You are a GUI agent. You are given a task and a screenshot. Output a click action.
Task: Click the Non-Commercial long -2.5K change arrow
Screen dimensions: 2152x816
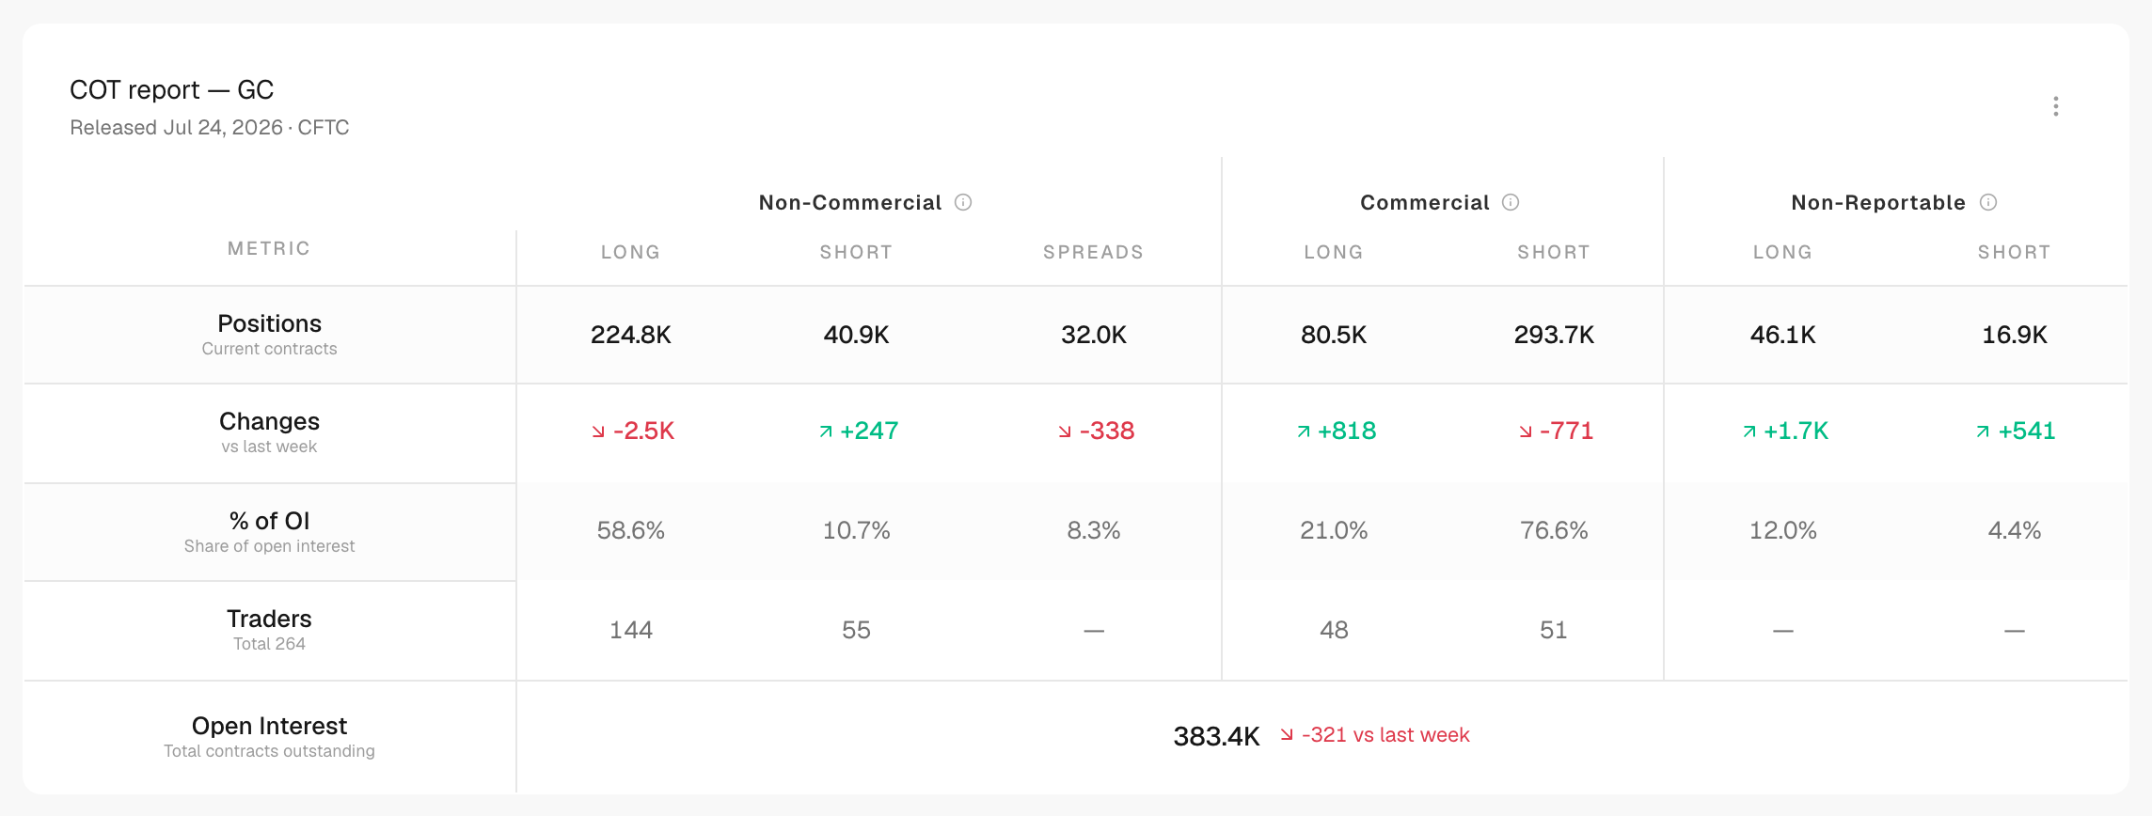598,432
